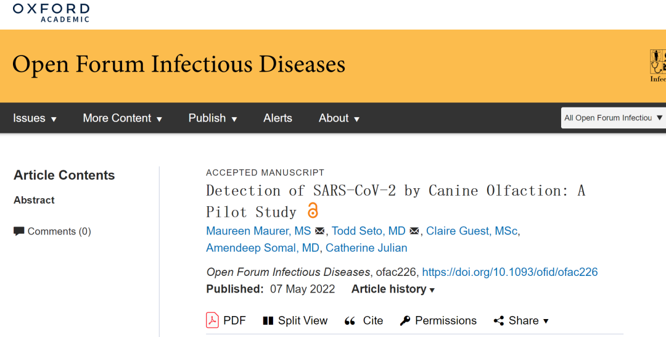Open the article DOI link
666x337 pixels.
(510, 272)
